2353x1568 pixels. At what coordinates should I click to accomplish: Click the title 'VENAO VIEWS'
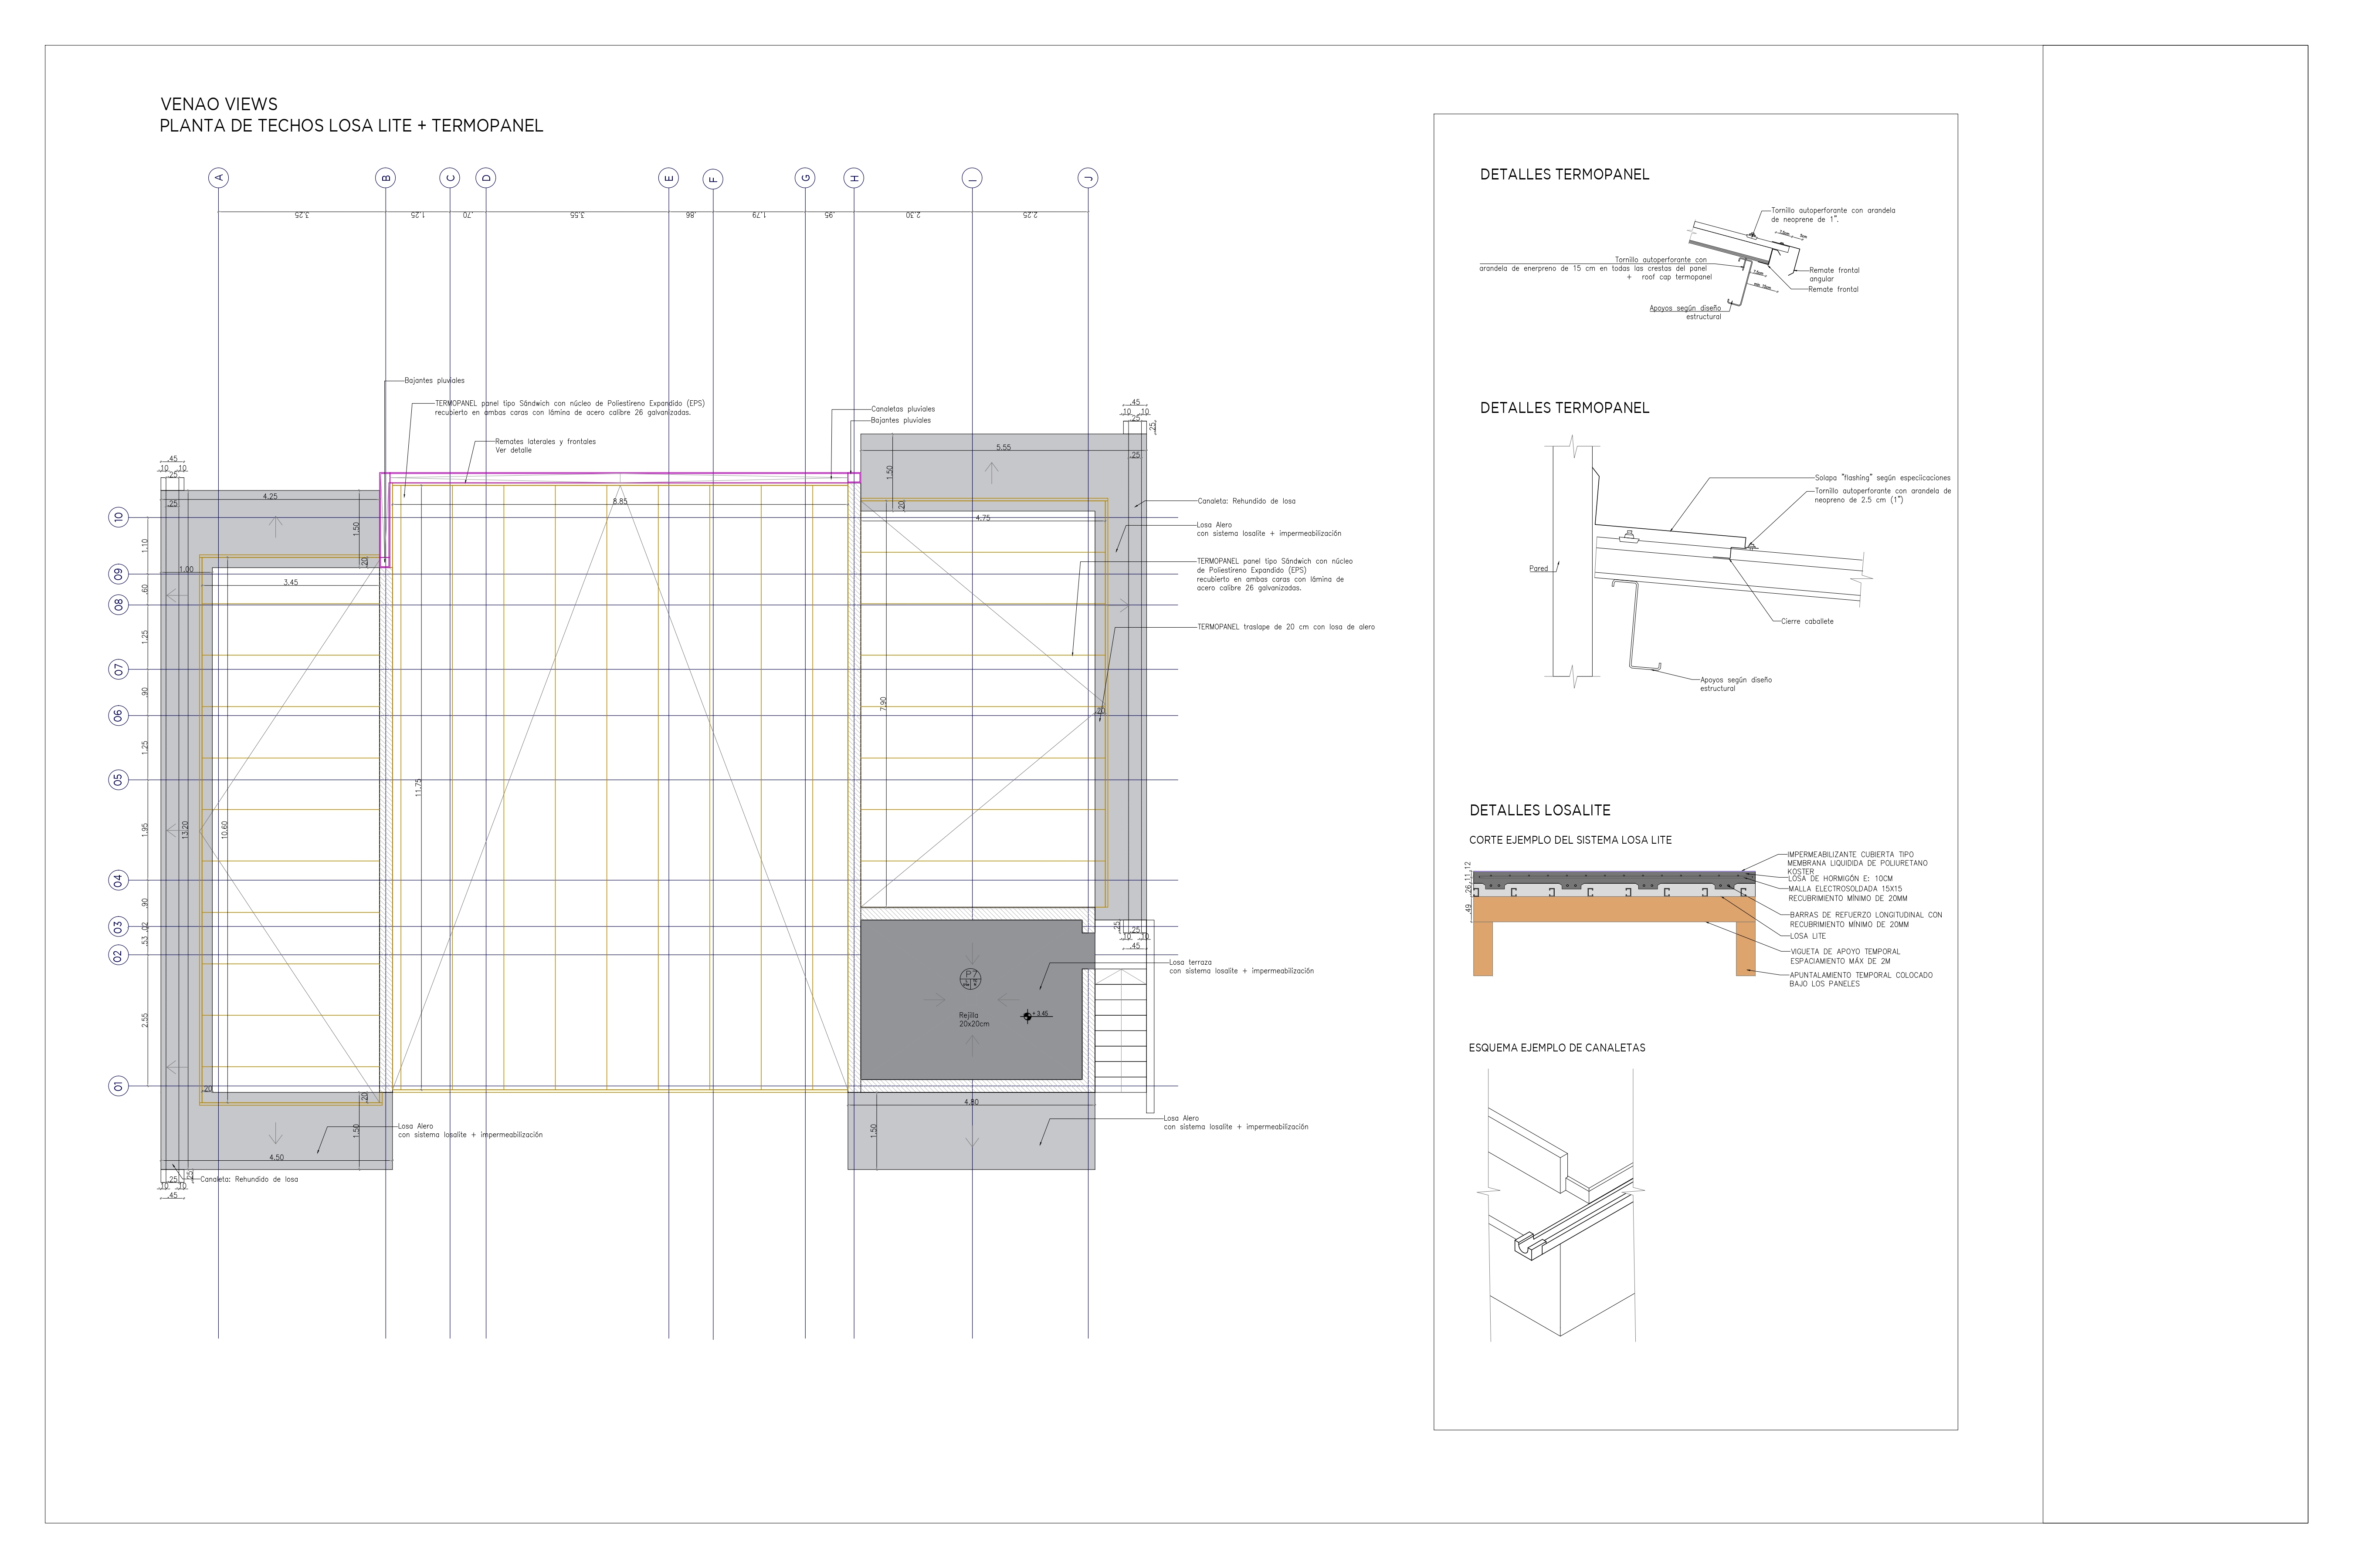(x=219, y=104)
